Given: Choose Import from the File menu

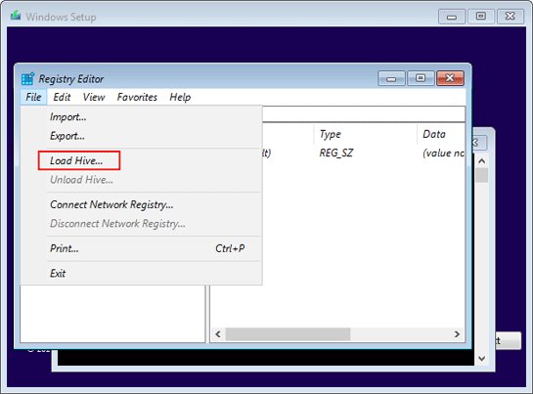Looking at the screenshot, I should pyautogui.click(x=68, y=117).
